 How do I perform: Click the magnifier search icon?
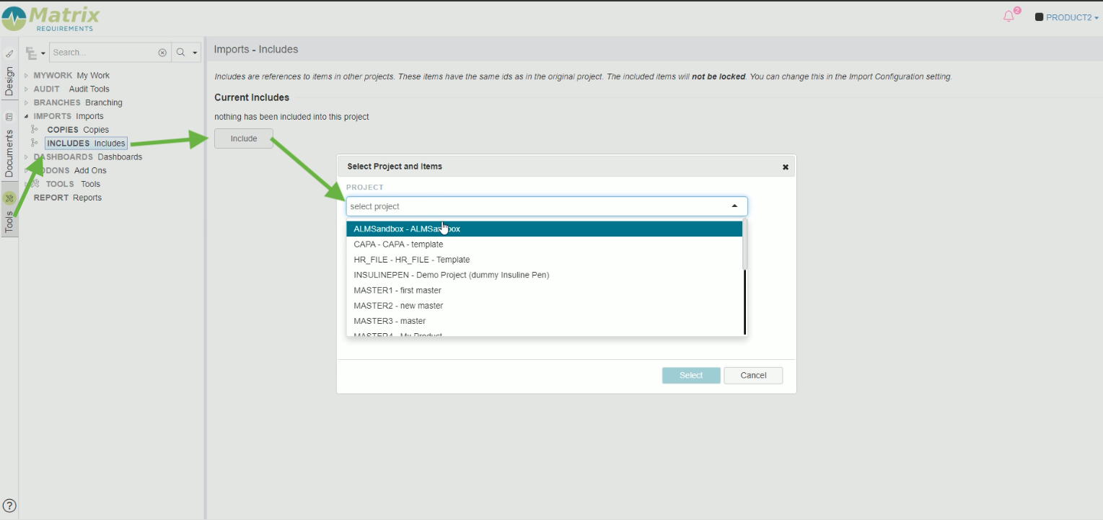180,53
